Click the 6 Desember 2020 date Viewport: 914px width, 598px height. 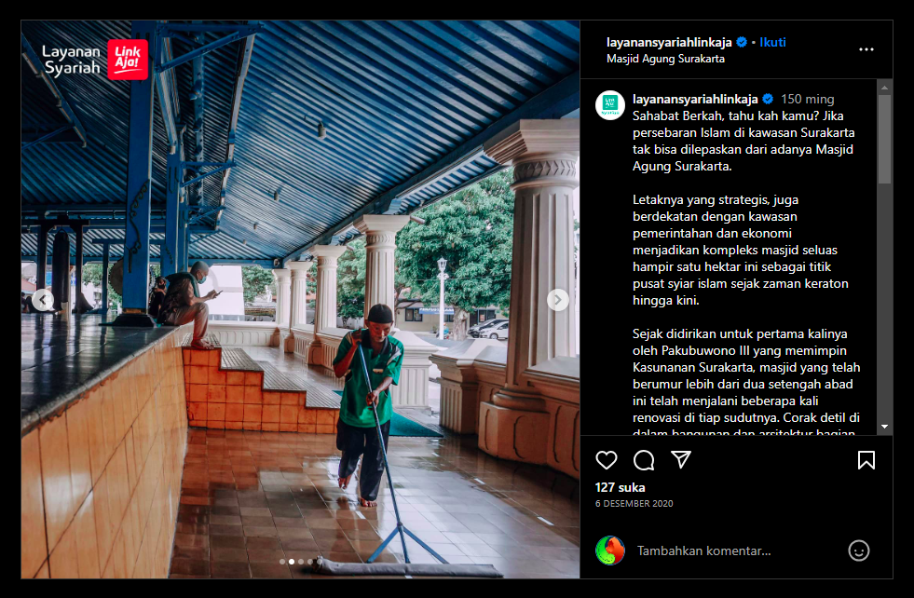(634, 504)
